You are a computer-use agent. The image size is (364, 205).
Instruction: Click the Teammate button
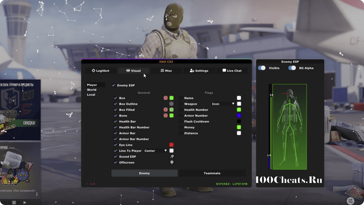[212, 173]
